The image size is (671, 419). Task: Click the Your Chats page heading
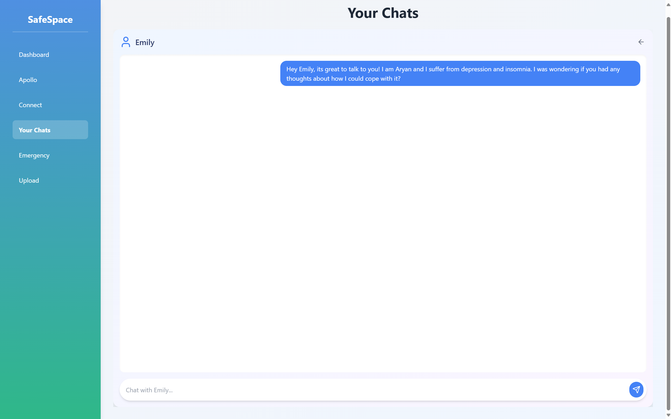383,13
